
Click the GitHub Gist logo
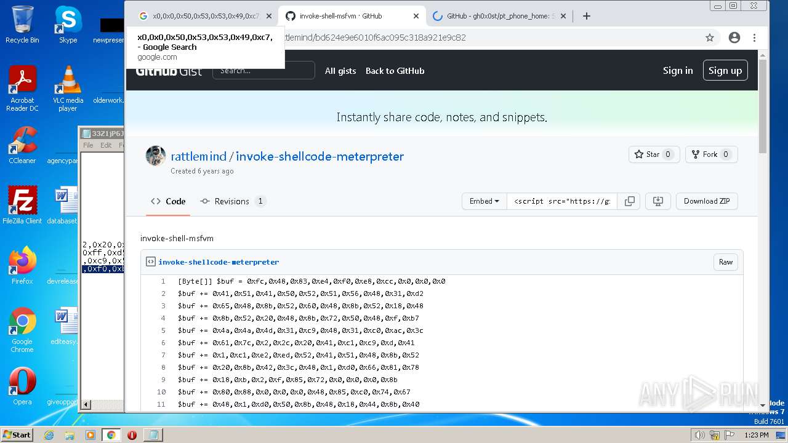pos(169,71)
